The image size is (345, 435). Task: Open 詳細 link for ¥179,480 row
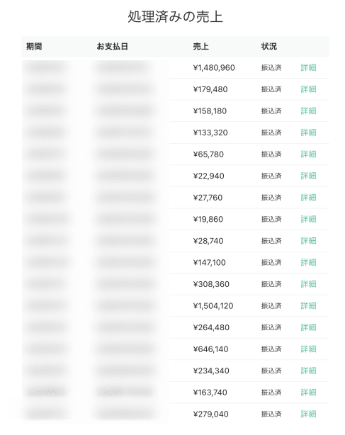[308, 89]
